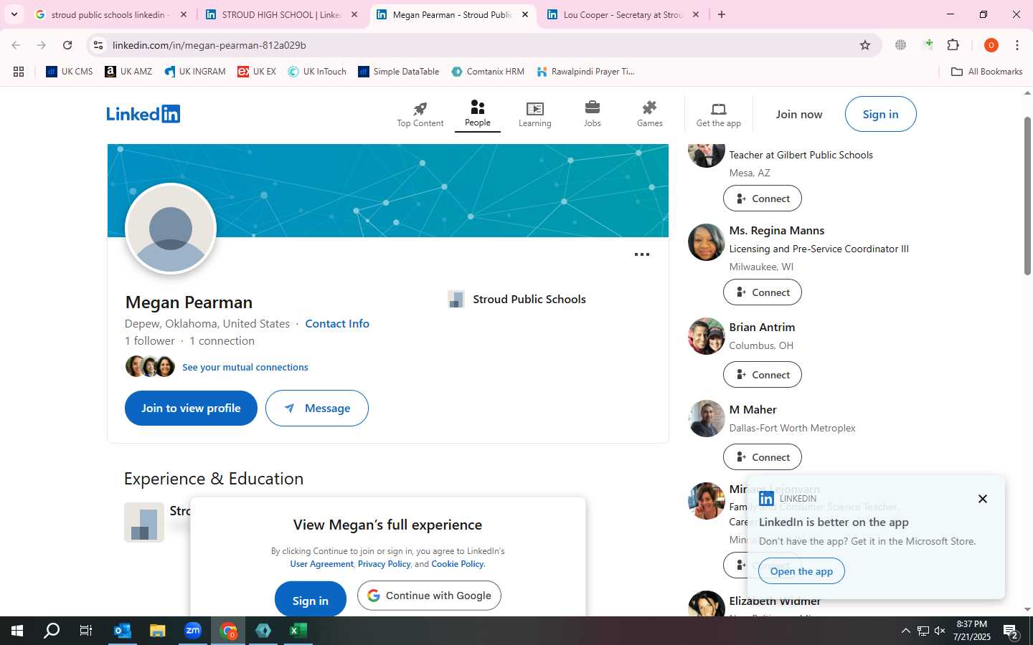Open Ms. Regina Manns profile name
1033x645 pixels.
tap(777, 230)
